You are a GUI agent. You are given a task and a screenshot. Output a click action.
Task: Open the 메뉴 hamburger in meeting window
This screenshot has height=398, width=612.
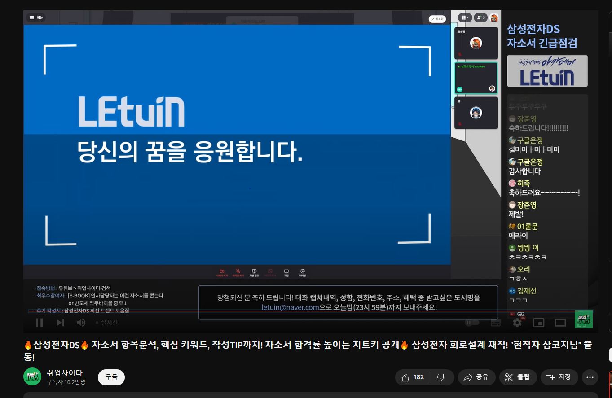pyautogui.click(x=36, y=18)
